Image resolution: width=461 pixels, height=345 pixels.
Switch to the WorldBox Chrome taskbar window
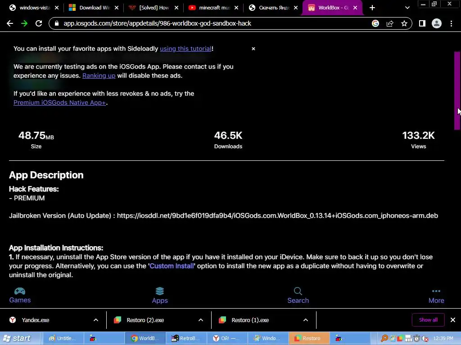point(145,339)
